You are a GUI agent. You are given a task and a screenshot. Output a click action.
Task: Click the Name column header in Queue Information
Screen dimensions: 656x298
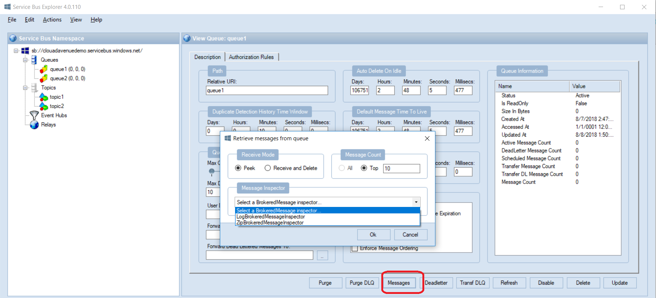pos(532,86)
